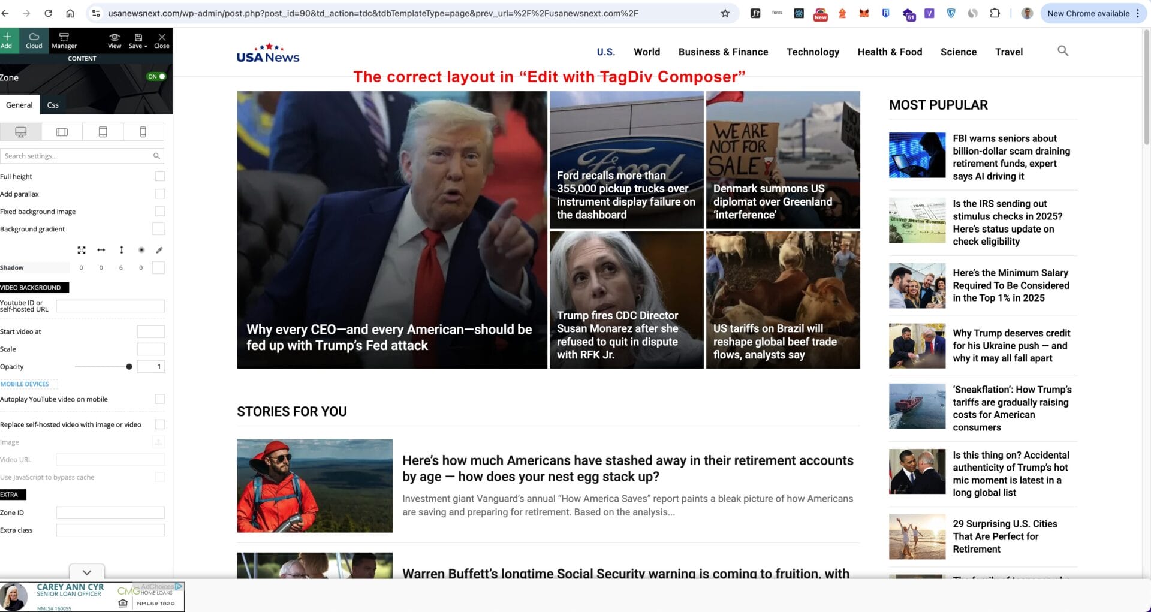Viewport: 1151px width, 612px height.
Task: Open the U.S. menu item
Action: coord(606,52)
